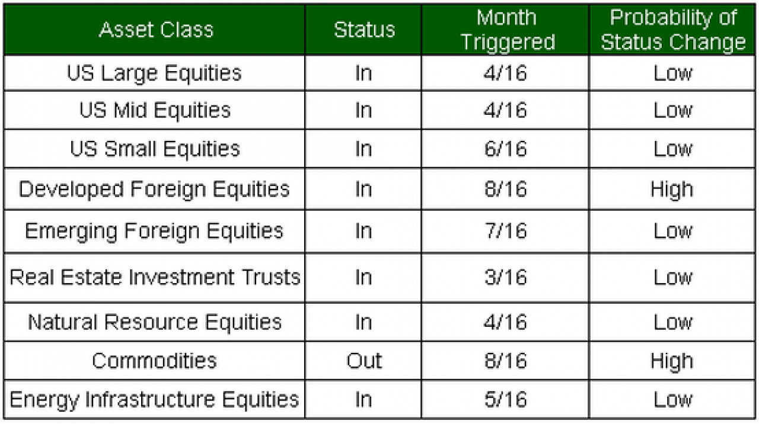The width and height of the screenshot is (759, 424).
Task: Click the Natural Resource Equities cell
Action: pyautogui.click(x=155, y=322)
